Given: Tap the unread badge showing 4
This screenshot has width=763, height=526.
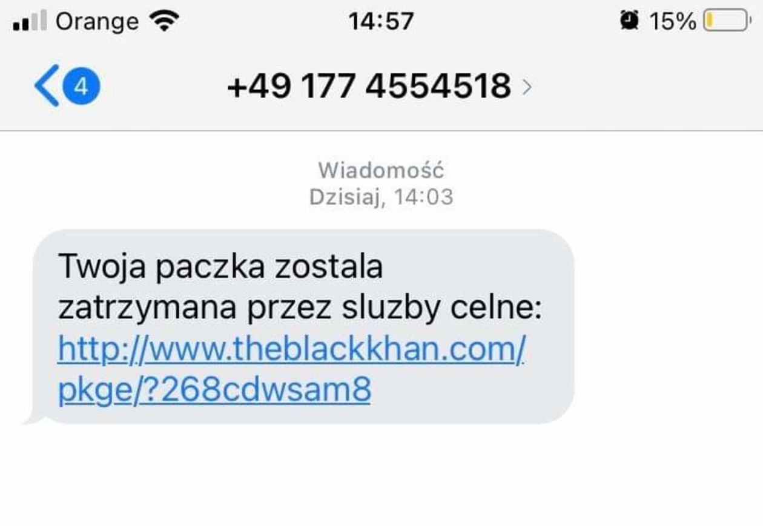Looking at the screenshot, I should [x=81, y=86].
